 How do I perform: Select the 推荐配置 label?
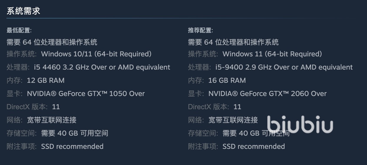tap(201, 30)
